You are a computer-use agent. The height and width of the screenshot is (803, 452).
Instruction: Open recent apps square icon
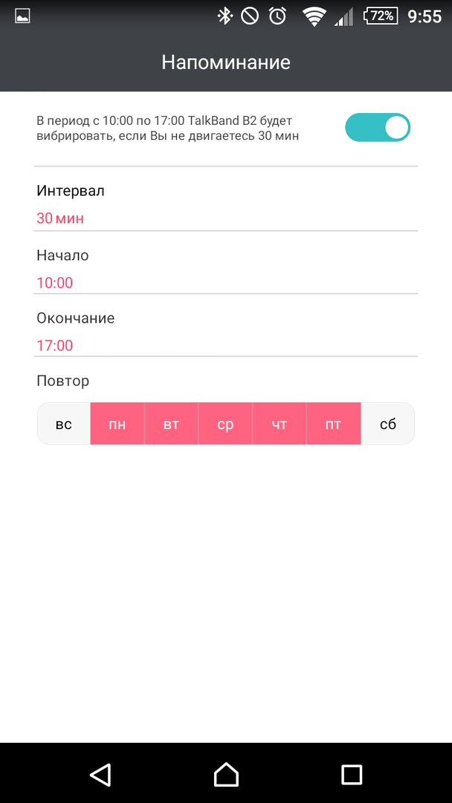(352, 774)
